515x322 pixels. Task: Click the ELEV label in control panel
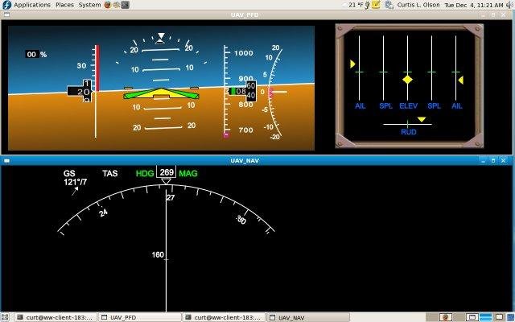tap(409, 106)
